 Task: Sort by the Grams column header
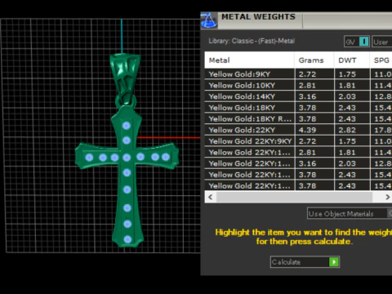coord(314,60)
